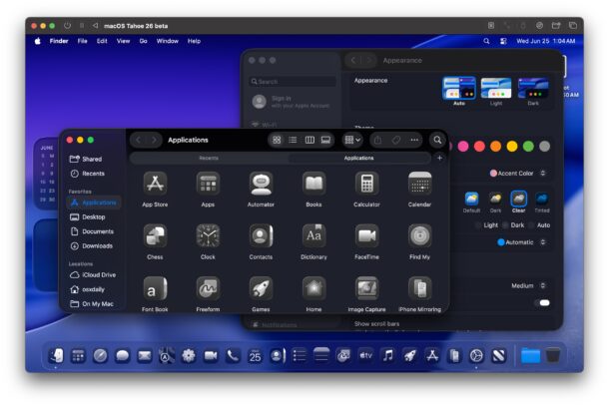Click the Finder Tags toolbar button
Image resolution: width=609 pixels, height=406 pixels.
[396, 140]
